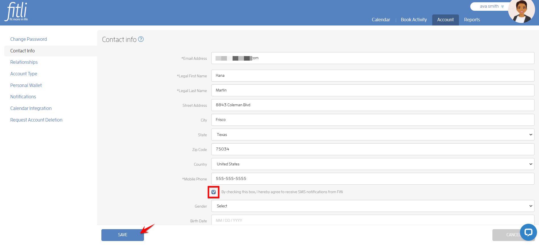
Task: Click the Legal First Name field
Action: [373, 76]
